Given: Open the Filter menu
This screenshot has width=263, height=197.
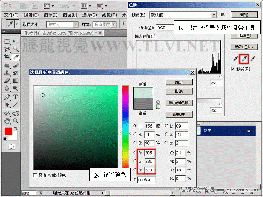Looking at the screenshot, I should (109, 15).
